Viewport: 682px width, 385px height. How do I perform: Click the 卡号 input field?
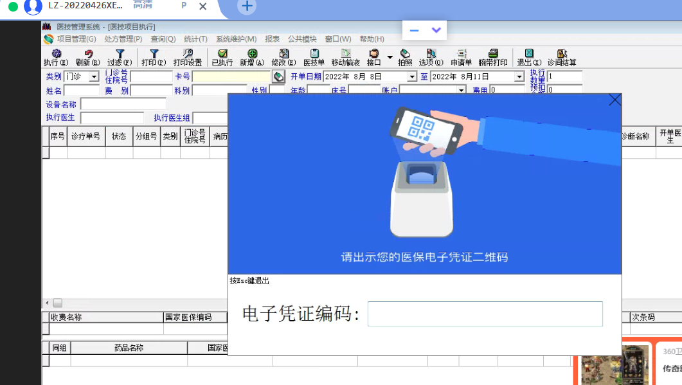(231, 76)
